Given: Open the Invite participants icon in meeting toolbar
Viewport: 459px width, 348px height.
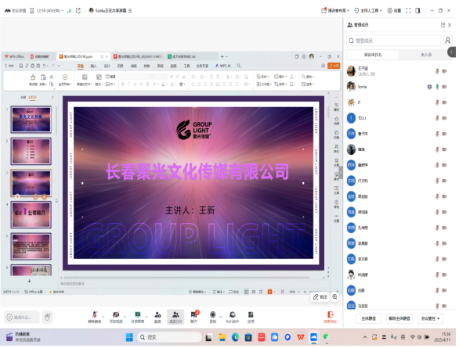Looking at the screenshot, I should (157, 317).
